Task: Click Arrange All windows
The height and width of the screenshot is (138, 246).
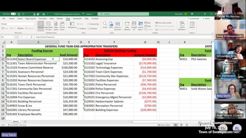Action: tap(134, 26)
